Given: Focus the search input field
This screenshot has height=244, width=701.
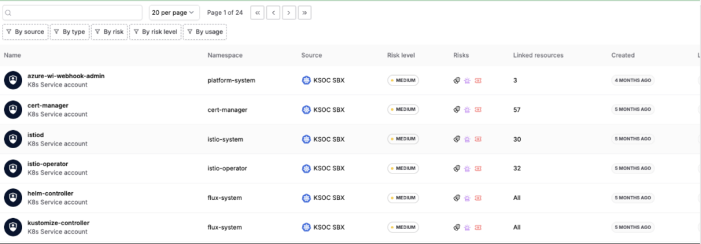Looking at the screenshot, I should (73, 12).
